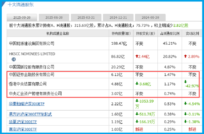
Task: Click the 持有数量(股) column header
Action: point(121,34)
